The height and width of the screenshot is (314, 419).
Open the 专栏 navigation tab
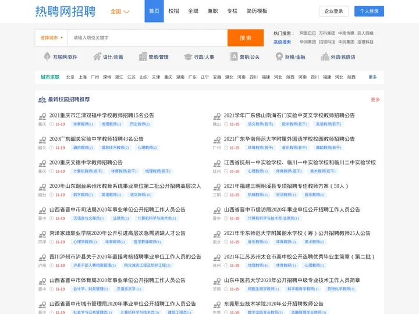(232, 11)
